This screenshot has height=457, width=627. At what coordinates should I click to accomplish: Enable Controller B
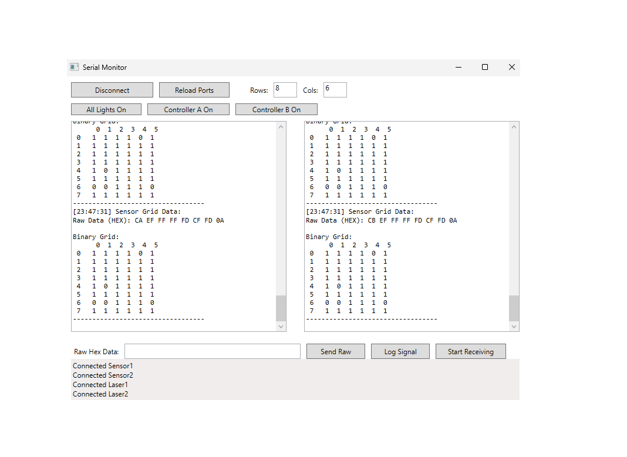(x=276, y=109)
